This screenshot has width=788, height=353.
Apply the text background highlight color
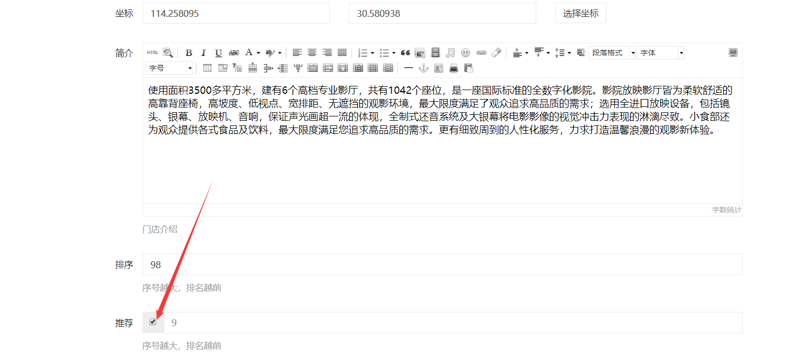pyautogui.click(x=270, y=53)
